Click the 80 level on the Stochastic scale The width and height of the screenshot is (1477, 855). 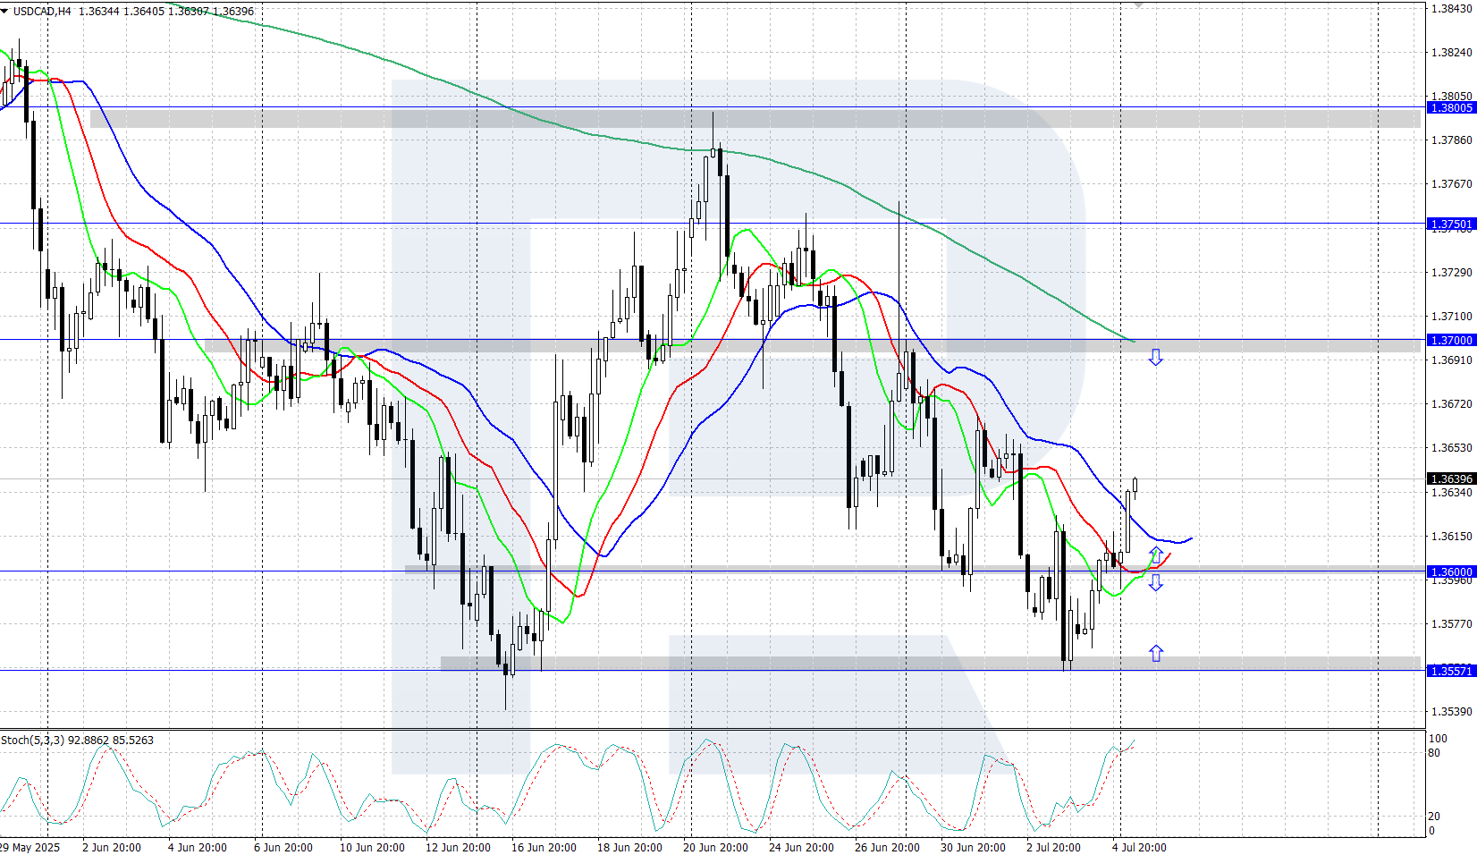point(1434,753)
